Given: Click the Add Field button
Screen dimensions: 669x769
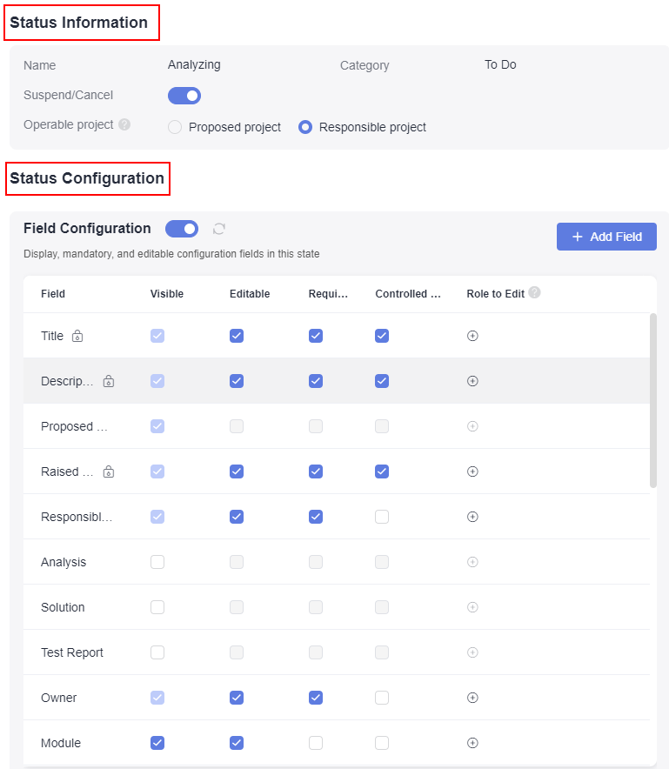Looking at the screenshot, I should [606, 237].
